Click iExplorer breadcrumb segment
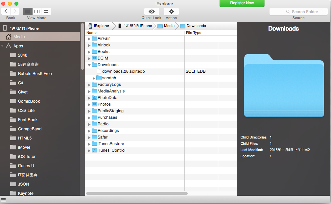 (99, 26)
